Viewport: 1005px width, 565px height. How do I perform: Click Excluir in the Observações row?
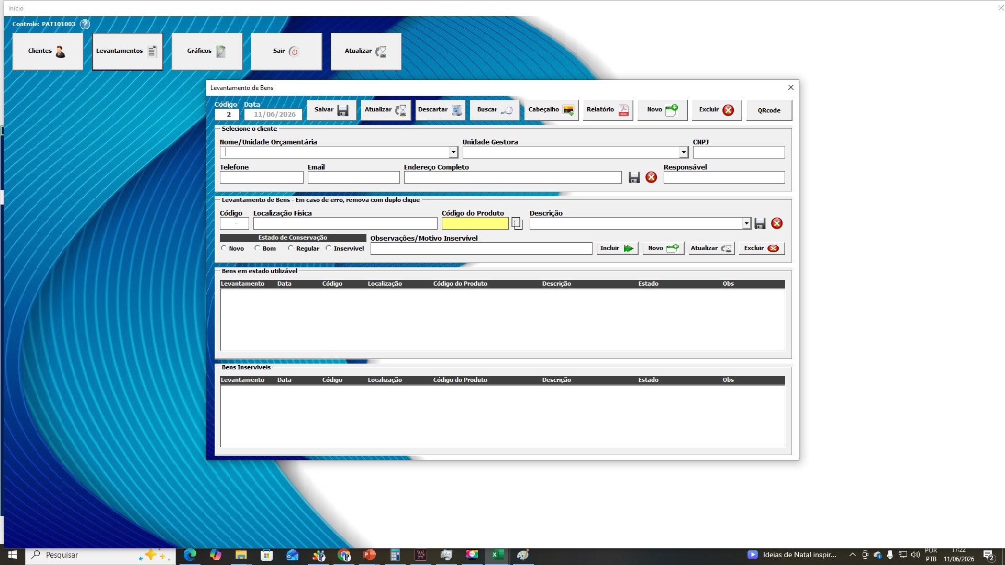[762, 248]
